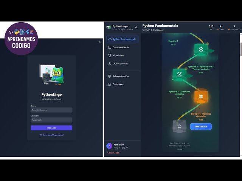Toggle theme icon on login page corner
This screenshot has height=181, width=242.
point(99,42)
